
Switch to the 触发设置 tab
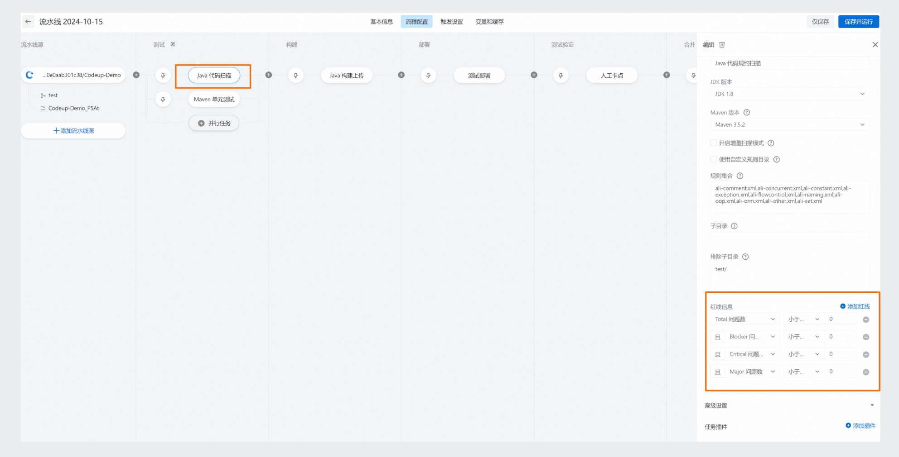(x=452, y=22)
